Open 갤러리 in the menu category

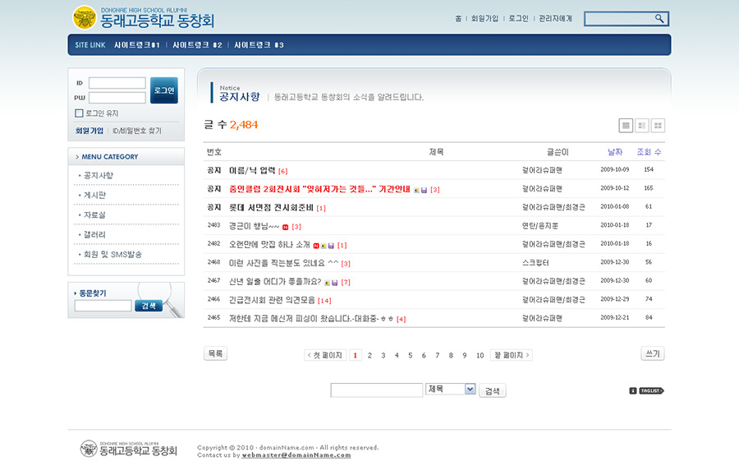tap(94, 234)
